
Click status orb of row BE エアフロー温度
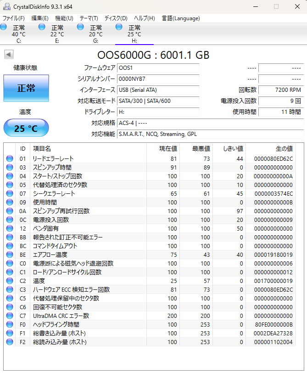point(10,254)
